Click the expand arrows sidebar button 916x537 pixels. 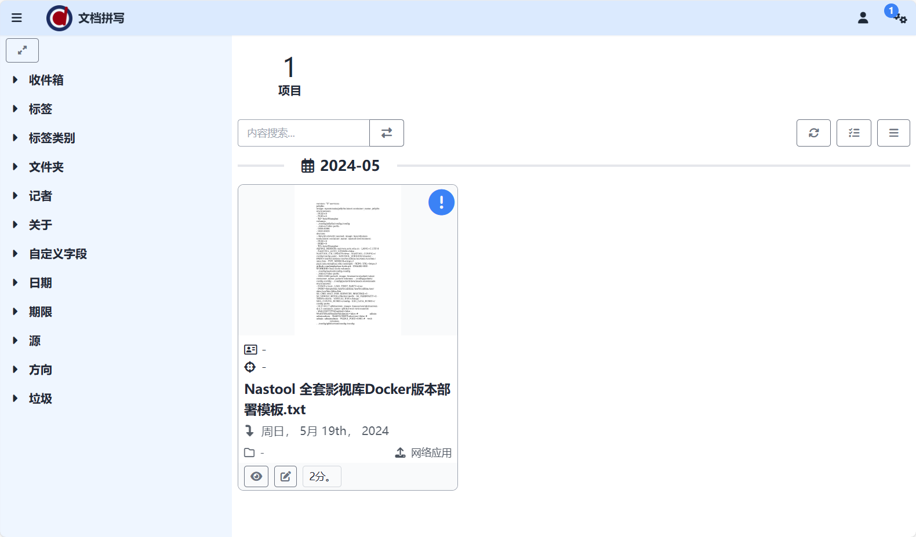click(22, 50)
